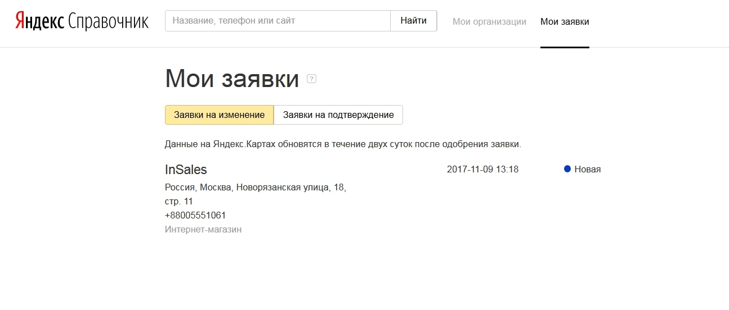Click the blue status dot indicator
Viewport: 729px width, 310px height.
point(567,169)
